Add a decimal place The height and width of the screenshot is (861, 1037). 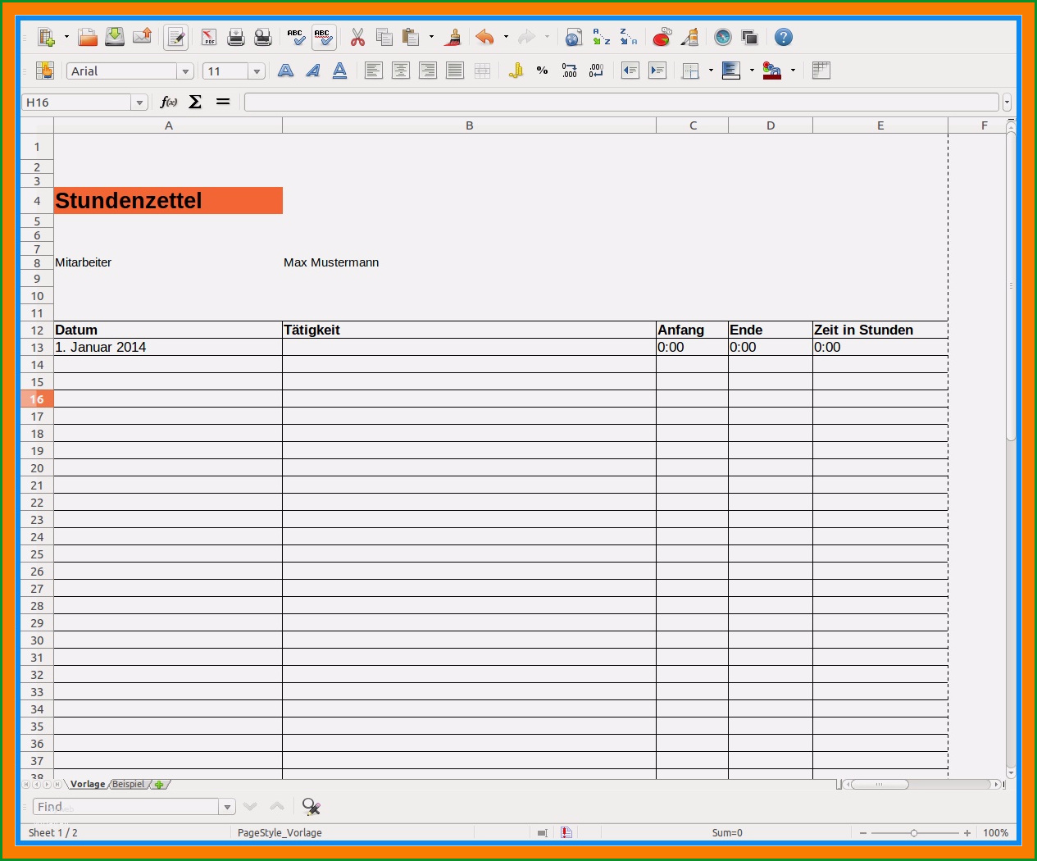tap(569, 71)
